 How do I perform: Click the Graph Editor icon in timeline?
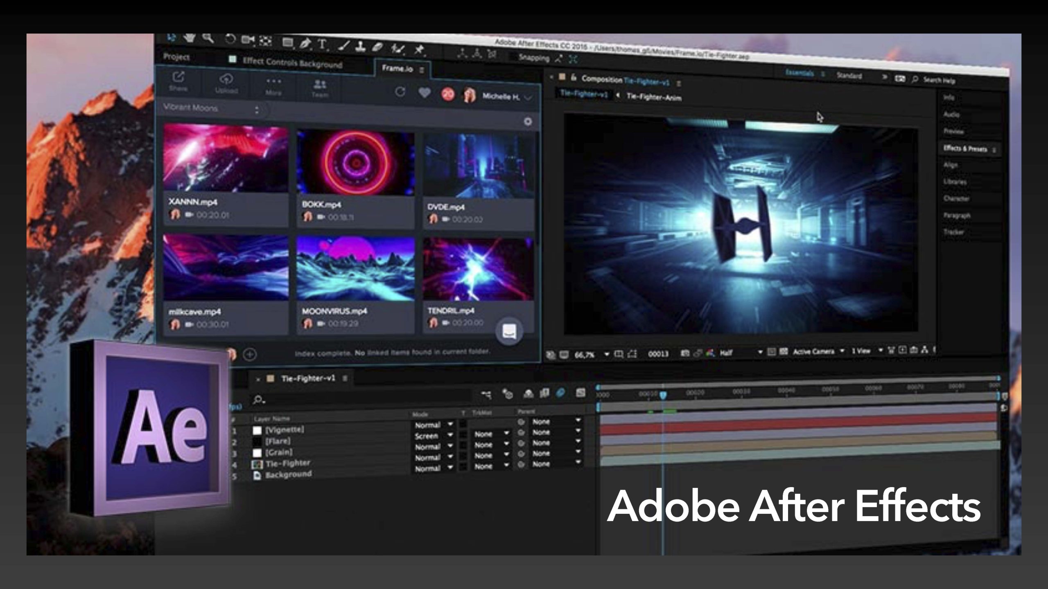pos(580,393)
